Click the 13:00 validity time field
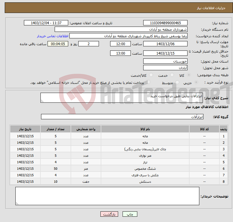This screenshot has width=233, height=222. (120, 53)
